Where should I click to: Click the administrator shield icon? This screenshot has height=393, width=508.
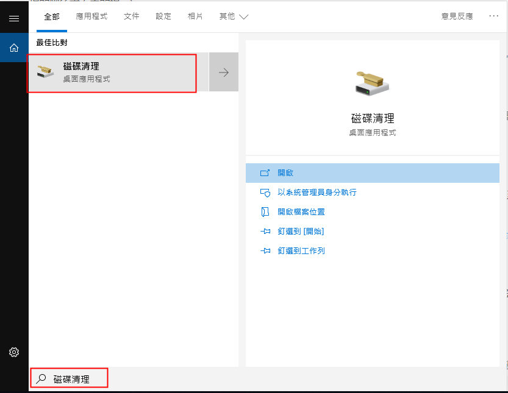tap(265, 193)
